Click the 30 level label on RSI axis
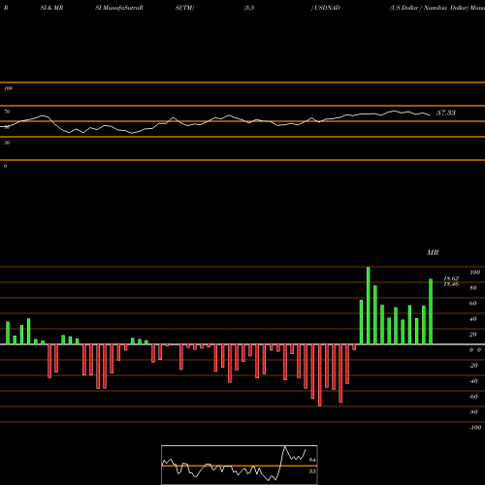 (7, 143)
